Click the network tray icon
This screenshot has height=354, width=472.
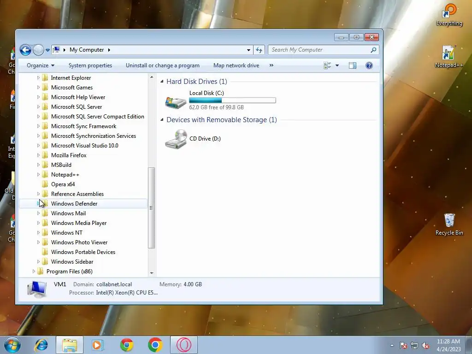pos(414,345)
